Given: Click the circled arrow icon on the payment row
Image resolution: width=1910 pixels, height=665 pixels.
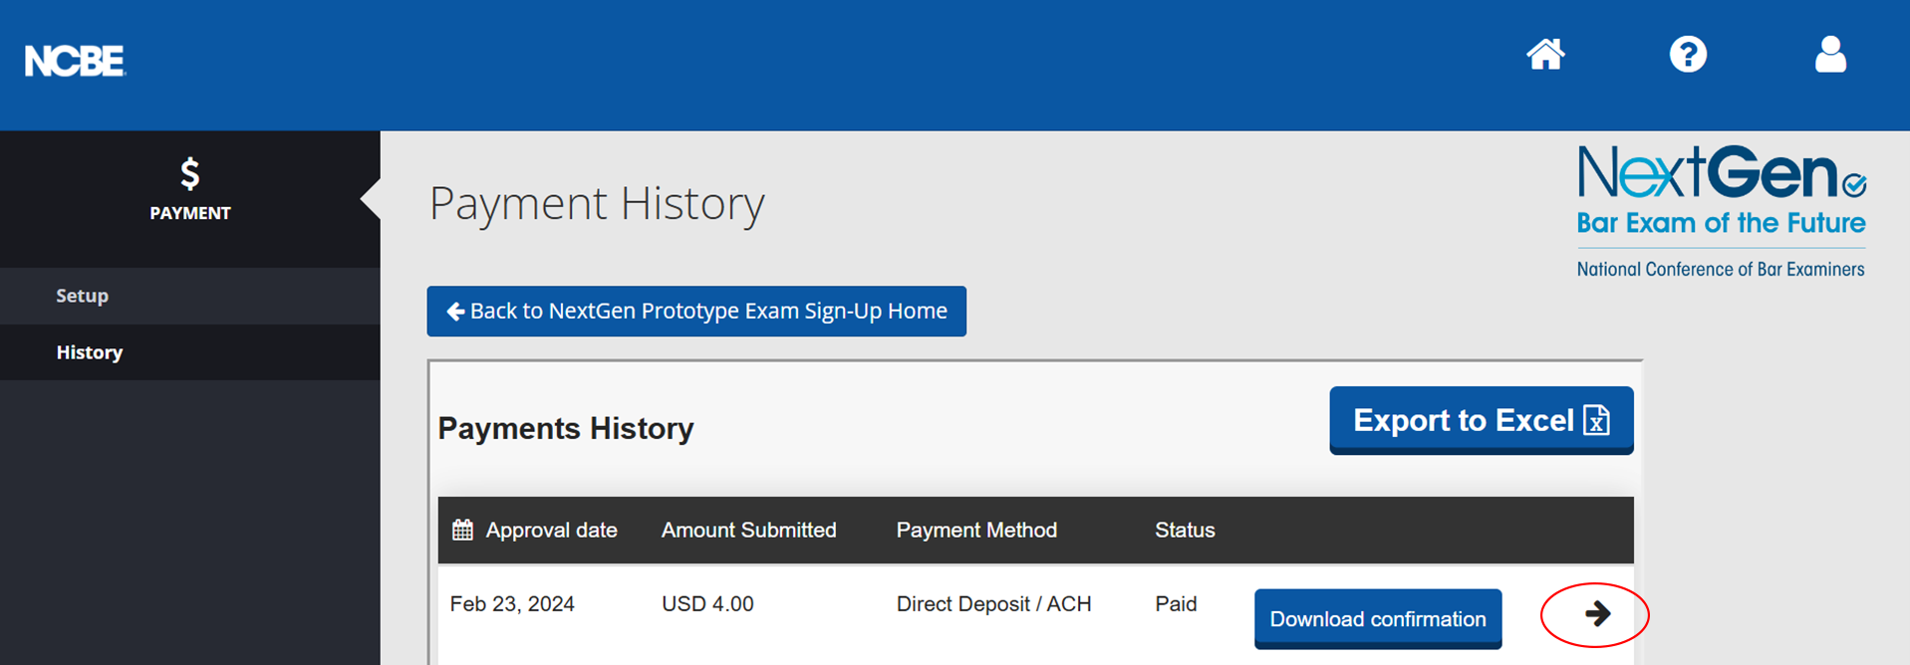Looking at the screenshot, I should (x=1594, y=615).
